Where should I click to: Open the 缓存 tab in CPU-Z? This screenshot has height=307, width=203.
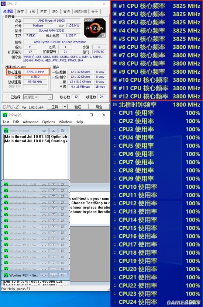pos(20,11)
